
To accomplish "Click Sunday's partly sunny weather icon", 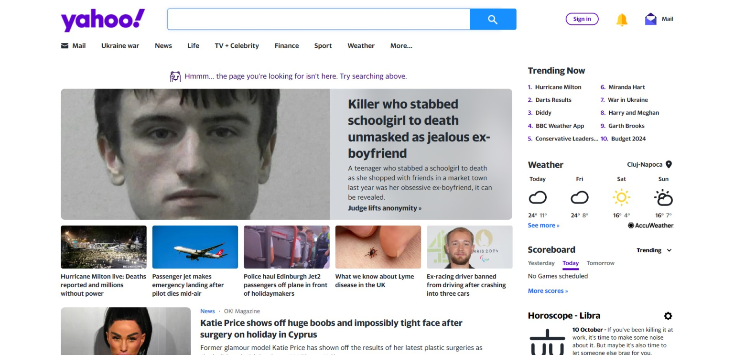I will pos(663,197).
